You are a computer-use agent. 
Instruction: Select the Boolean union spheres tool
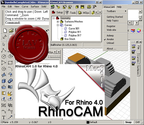[10, 81]
